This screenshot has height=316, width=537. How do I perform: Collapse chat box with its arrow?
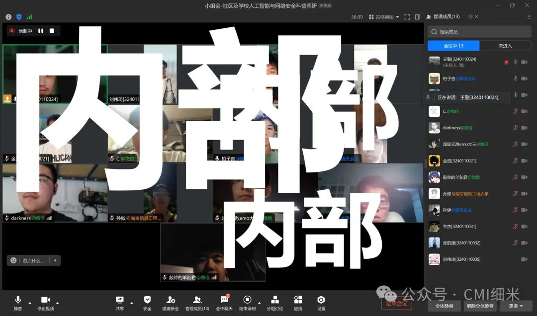(x=55, y=260)
